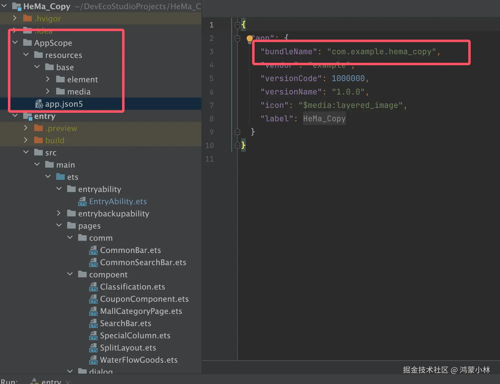Click the folder icon beside AppScope
This screenshot has height=384, width=500.
point(27,43)
